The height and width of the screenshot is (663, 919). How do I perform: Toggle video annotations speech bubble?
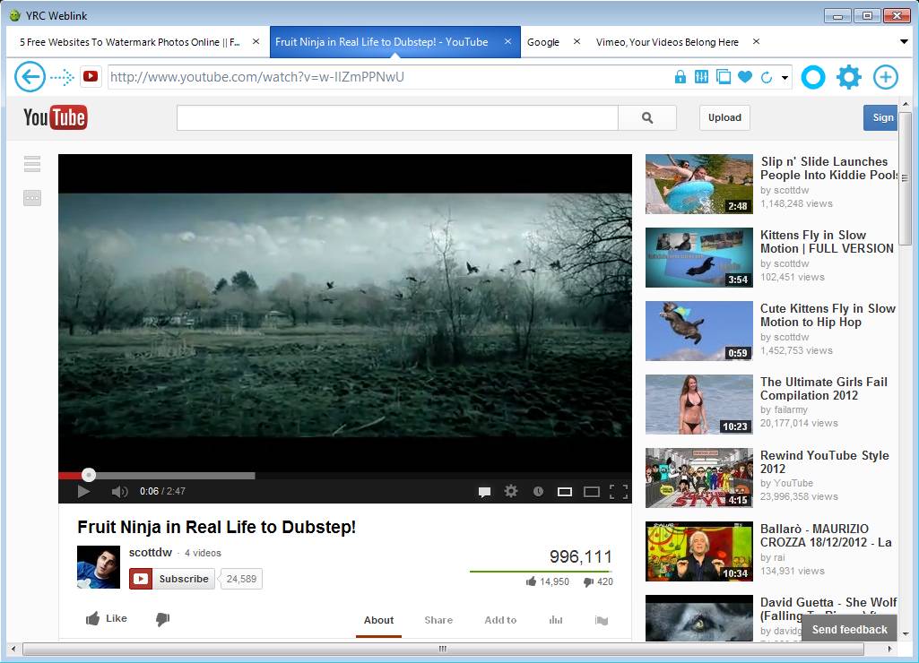[x=484, y=491]
